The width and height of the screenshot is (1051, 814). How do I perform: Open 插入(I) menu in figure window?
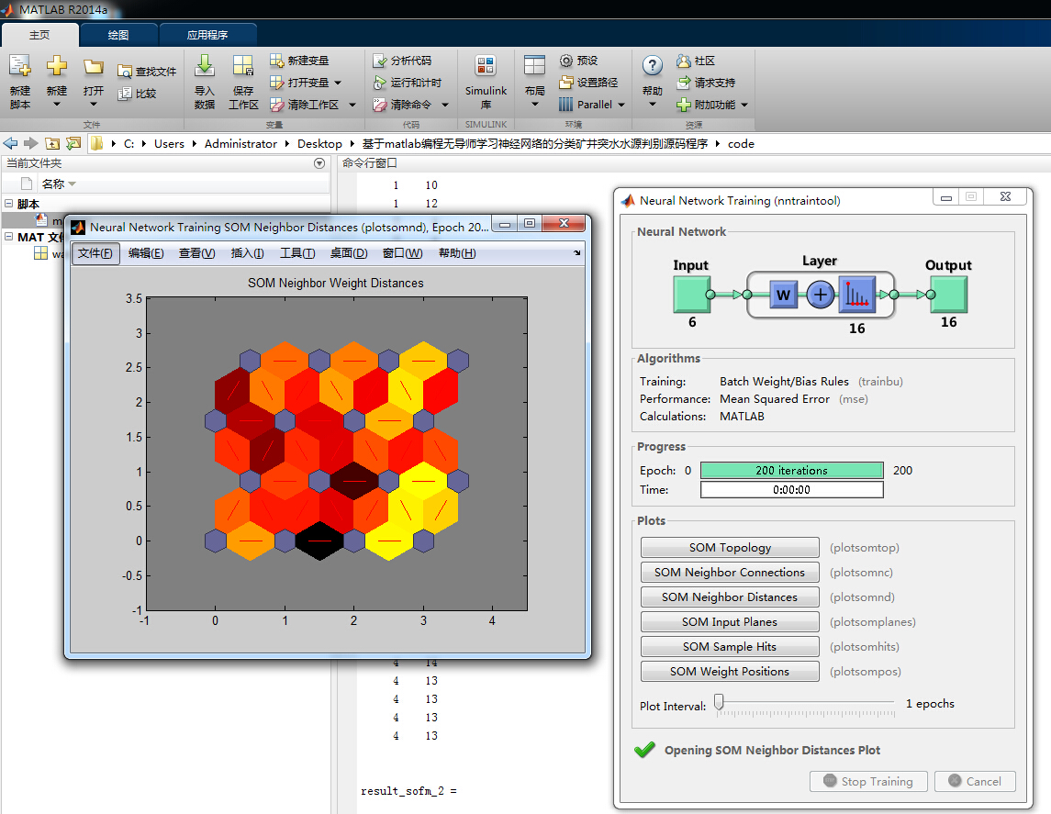(247, 253)
